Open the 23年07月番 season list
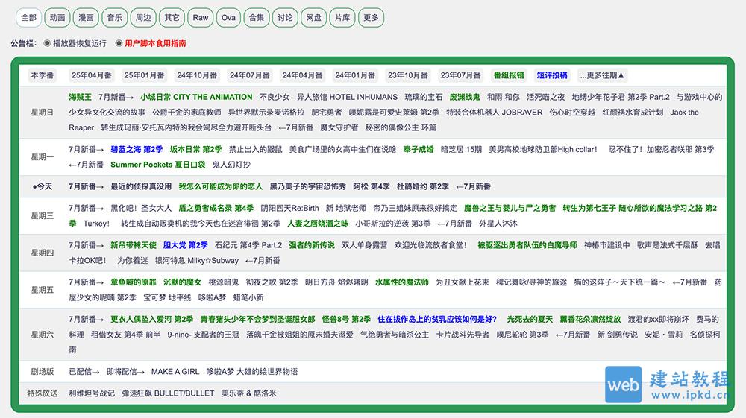Screen dimensions: 746x418 click(460, 75)
